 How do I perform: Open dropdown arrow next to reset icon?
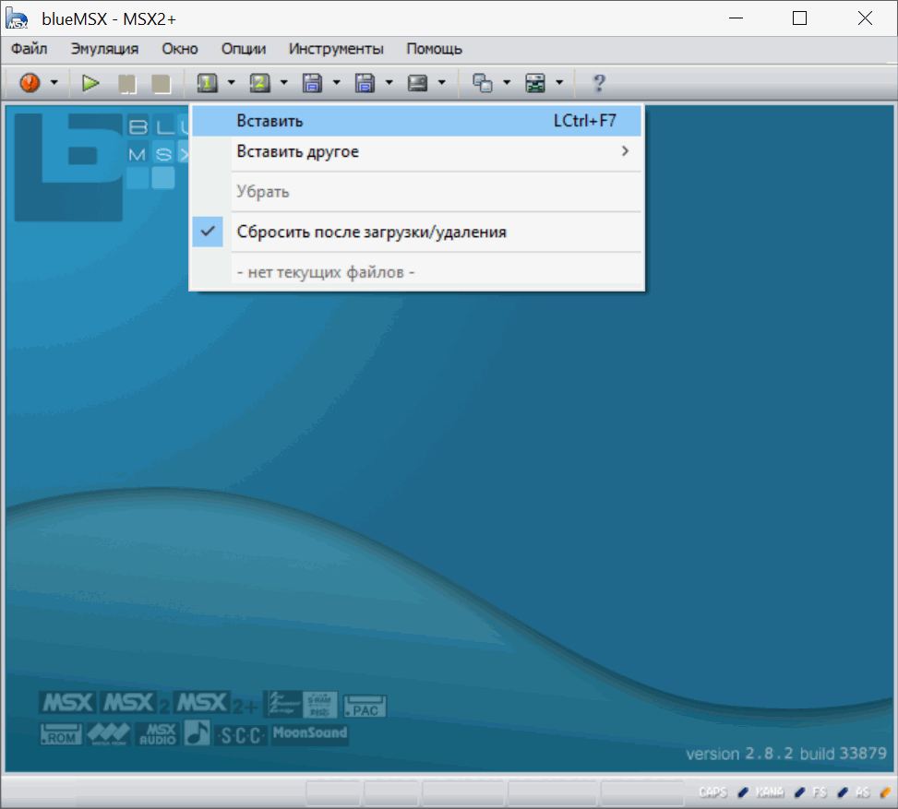point(54,82)
